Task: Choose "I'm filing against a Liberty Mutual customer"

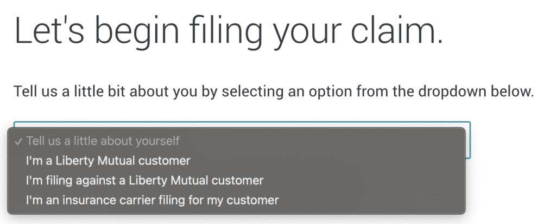Action: pos(144,180)
